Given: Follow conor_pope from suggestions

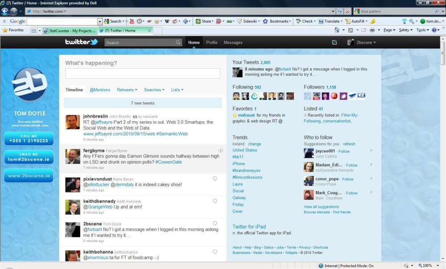Looking at the screenshot, I should [x=348, y=179].
